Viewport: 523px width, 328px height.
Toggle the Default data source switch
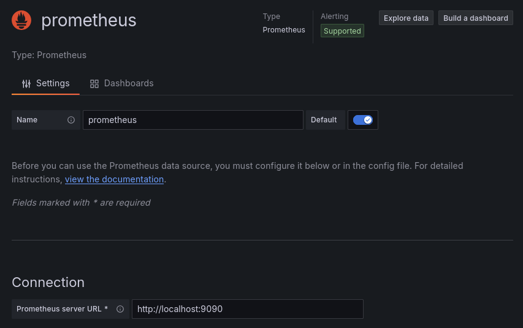click(x=363, y=120)
